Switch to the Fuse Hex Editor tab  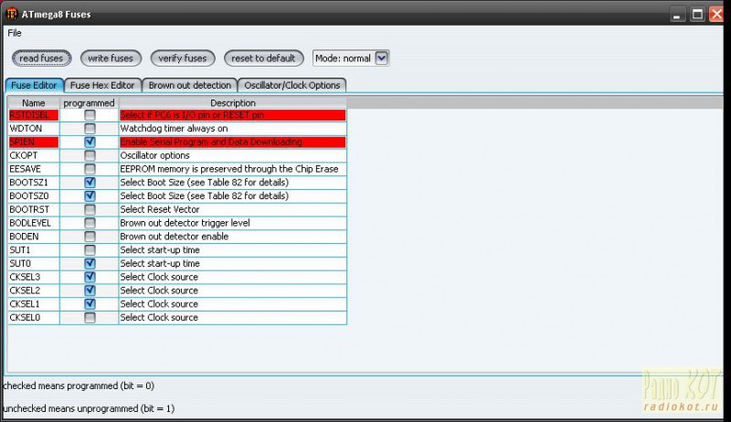coord(102,85)
